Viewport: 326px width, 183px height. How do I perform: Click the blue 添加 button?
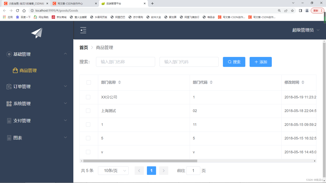click(x=261, y=62)
